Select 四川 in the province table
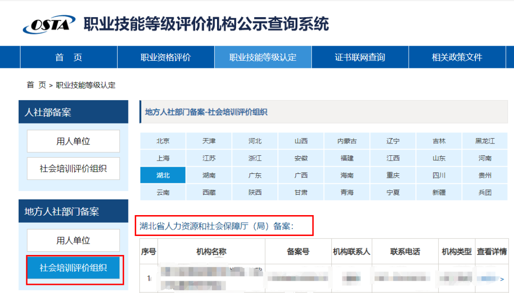Screen dimensions: 514x293 pyautogui.click(x=439, y=175)
